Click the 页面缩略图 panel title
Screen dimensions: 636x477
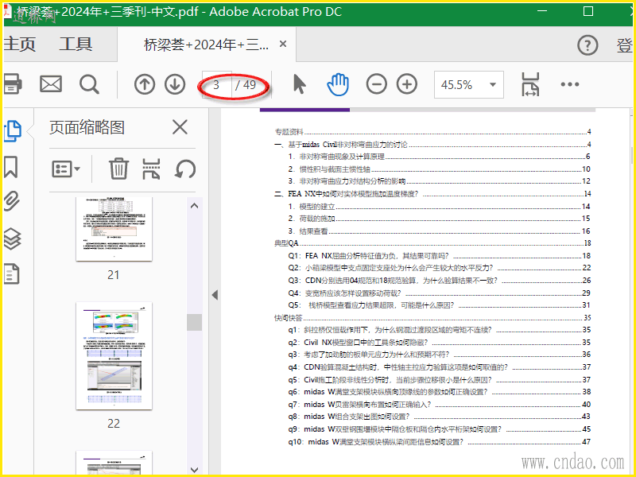87,127
